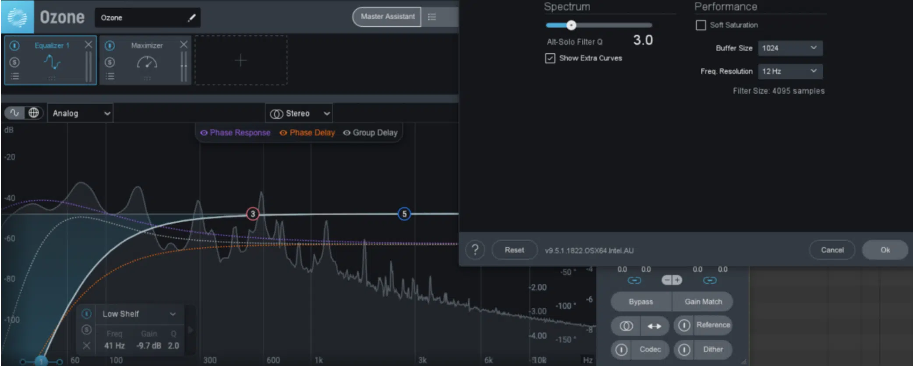Open the Reference panel

(x=713, y=325)
